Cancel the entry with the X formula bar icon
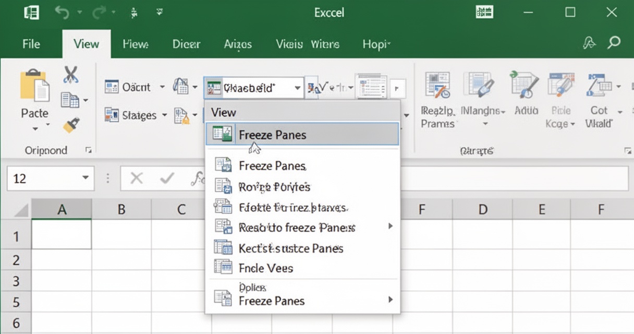 (x=137, y=178)
